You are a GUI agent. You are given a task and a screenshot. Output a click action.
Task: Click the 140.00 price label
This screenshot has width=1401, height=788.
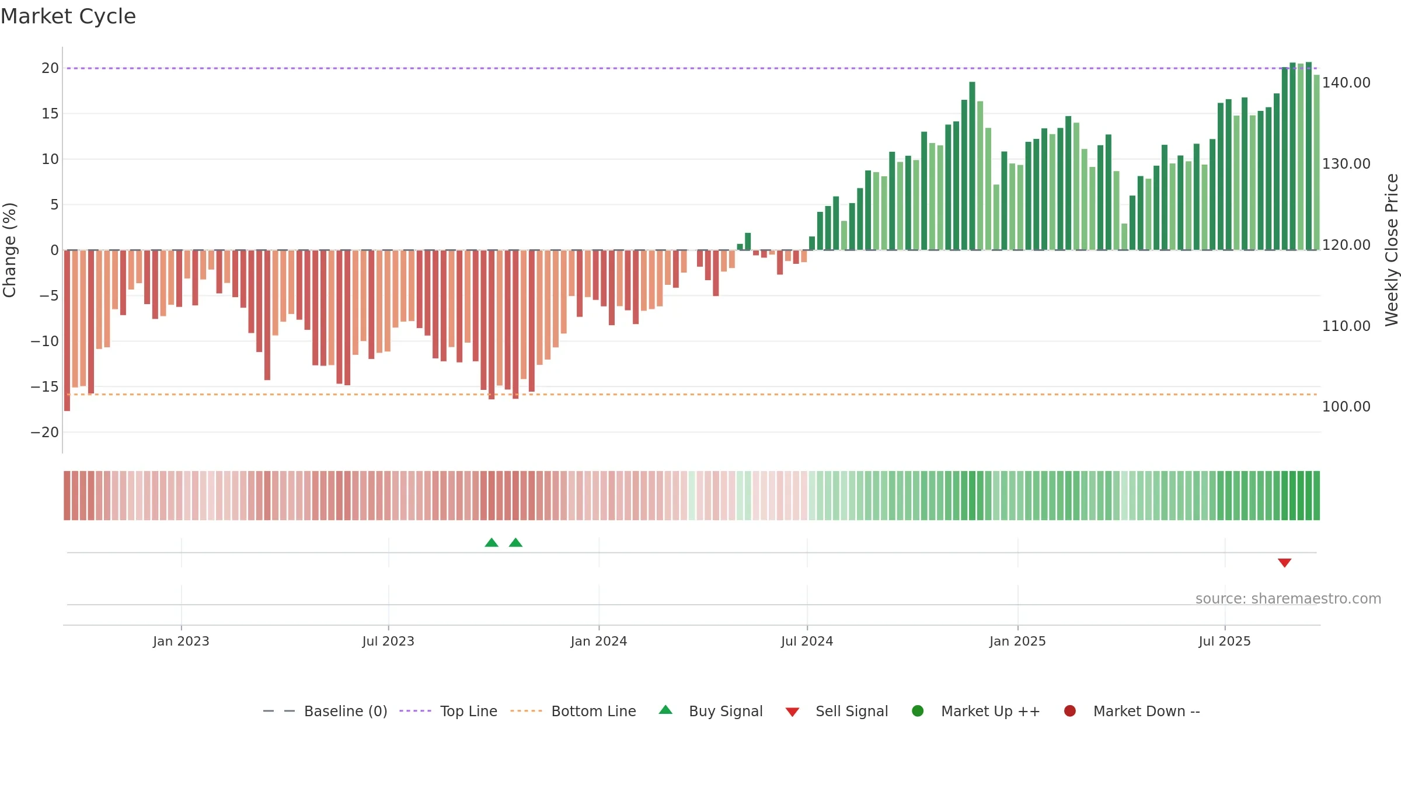[1346, 82]
